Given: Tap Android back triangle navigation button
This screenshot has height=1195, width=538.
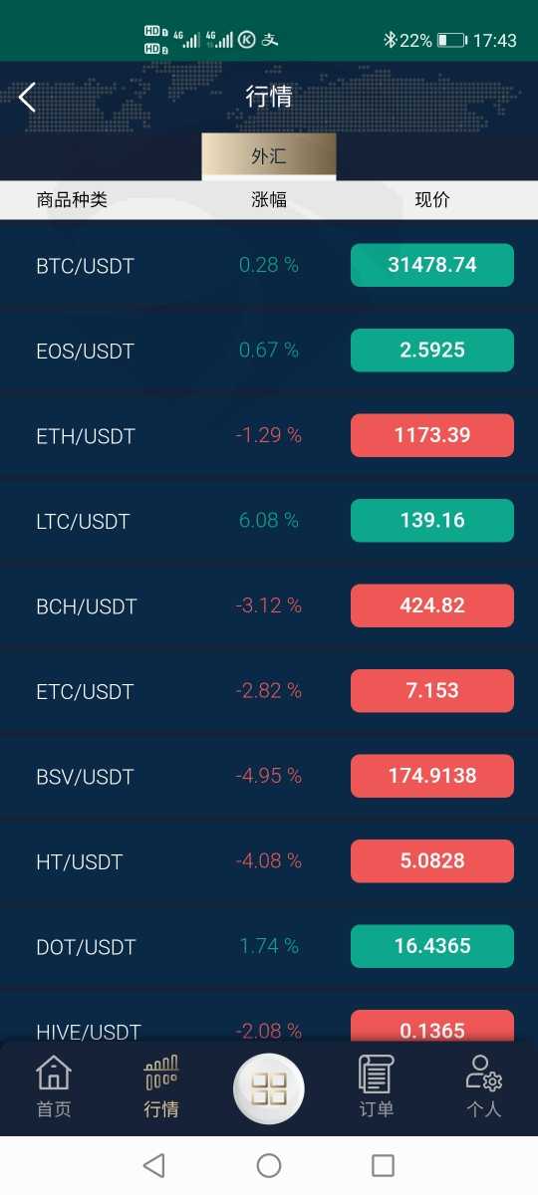Looking at the screenshot, I should pos(153,1165).
